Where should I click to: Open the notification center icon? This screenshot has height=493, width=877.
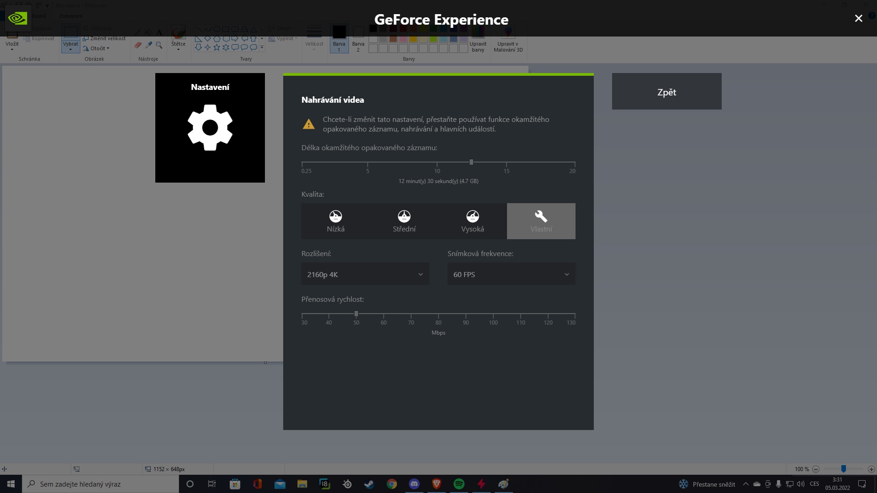862,484
